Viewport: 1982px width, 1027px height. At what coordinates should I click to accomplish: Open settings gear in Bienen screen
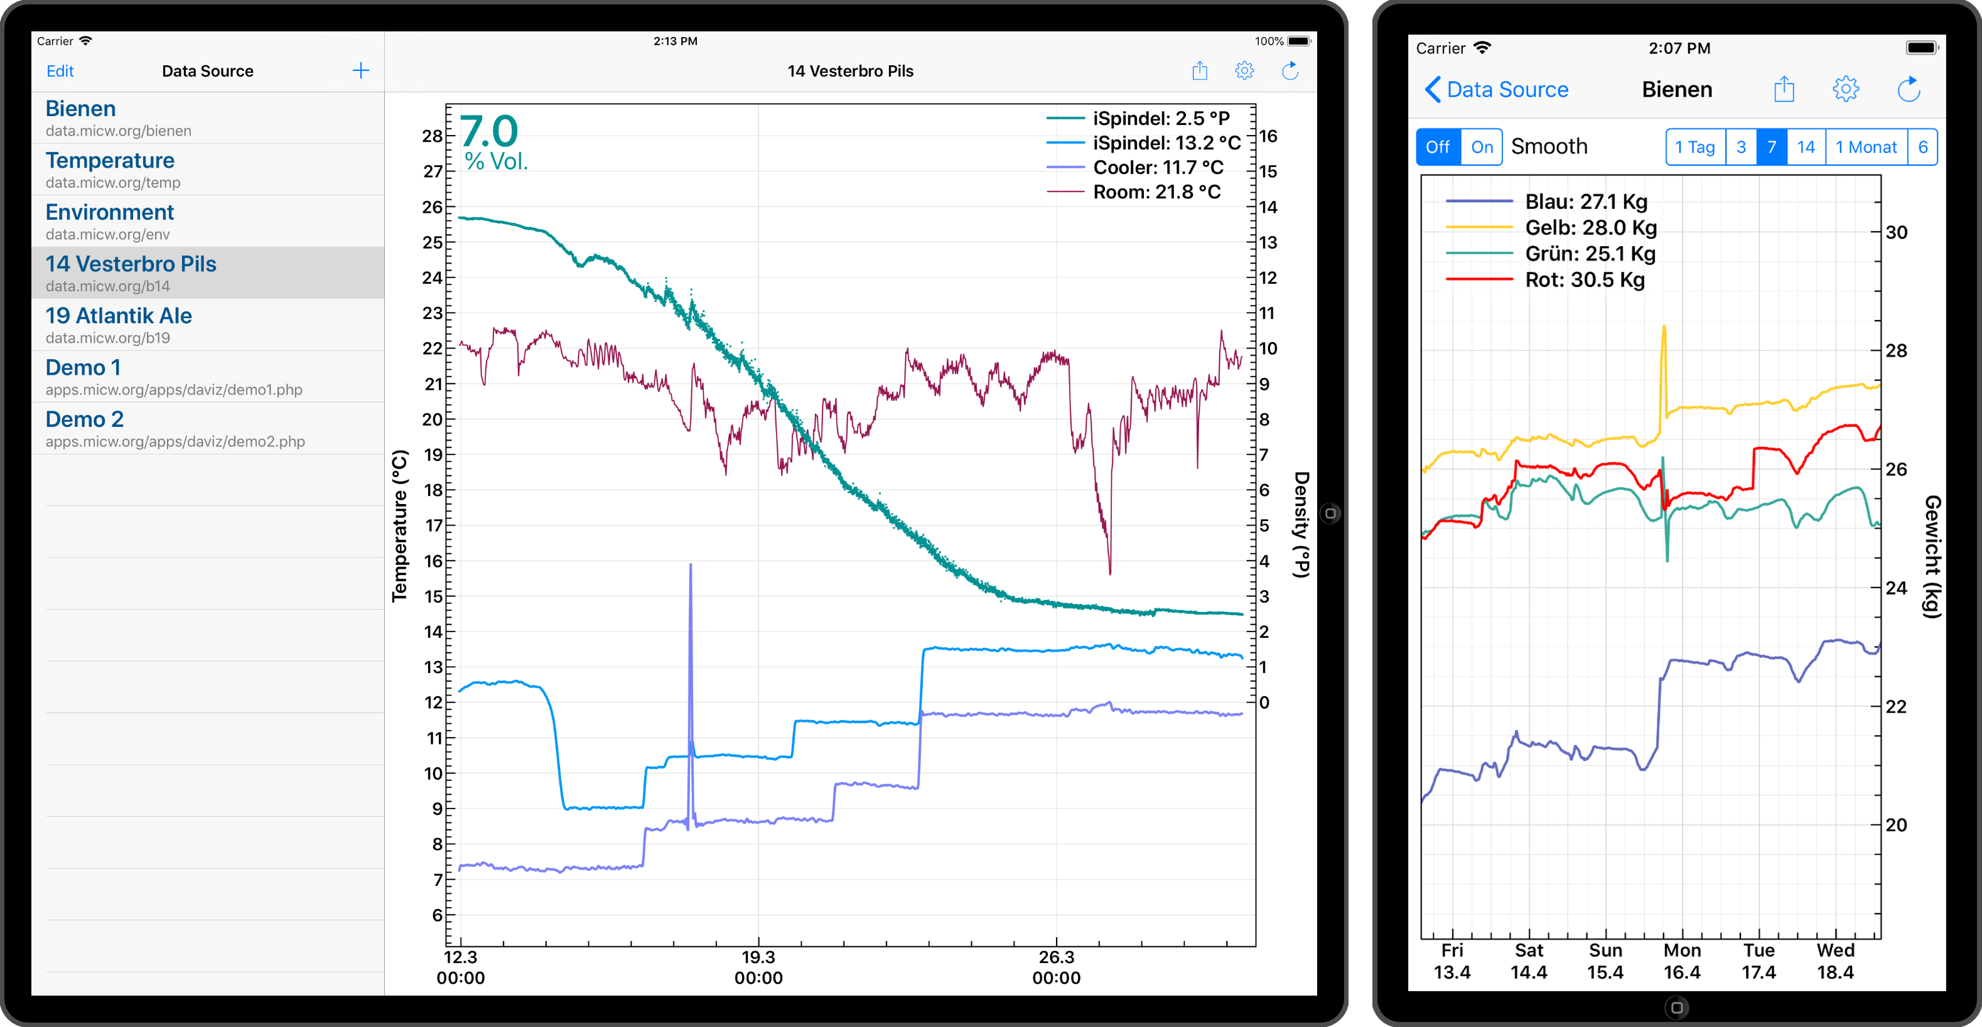1845,89
